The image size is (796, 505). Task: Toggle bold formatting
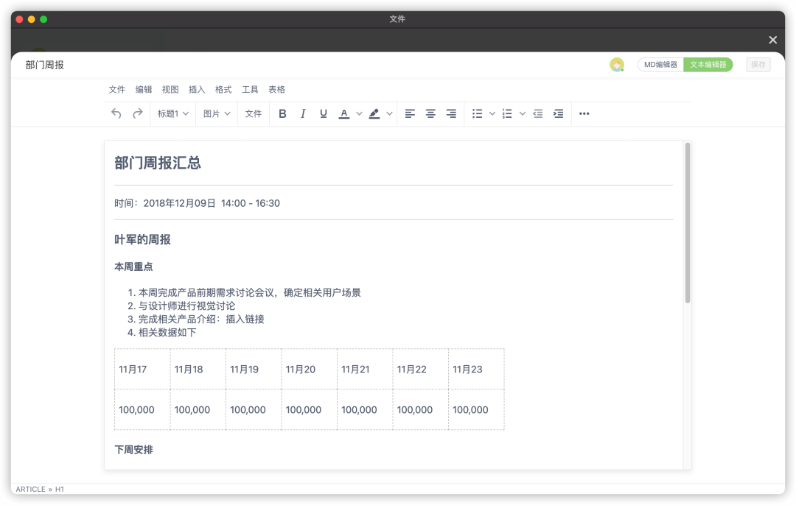(282, 113)
